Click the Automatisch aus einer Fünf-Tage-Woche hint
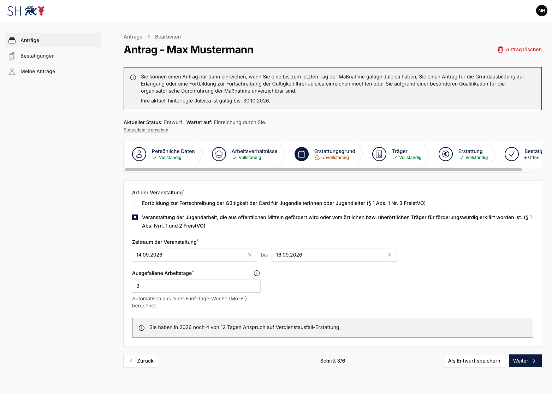 coord(189,302)
